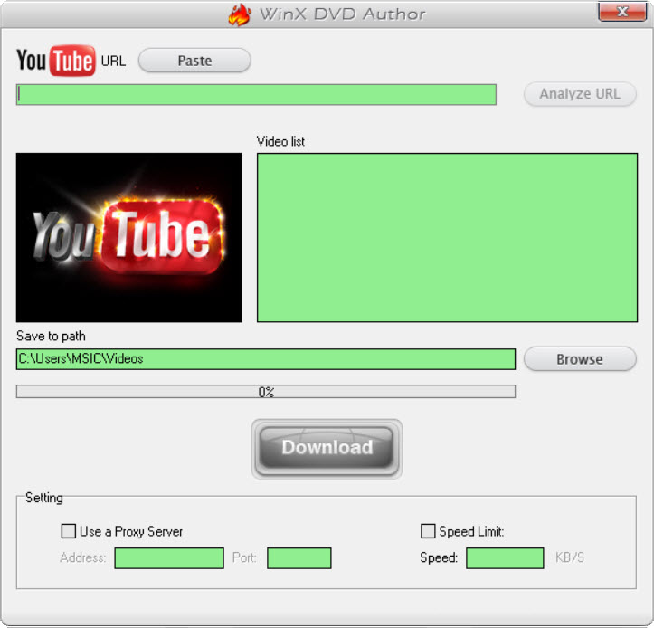Image resolution: width=654 pixels, height=628 pixels.
Task: Click the 'Setting' group label
Action: pos(44,498)
